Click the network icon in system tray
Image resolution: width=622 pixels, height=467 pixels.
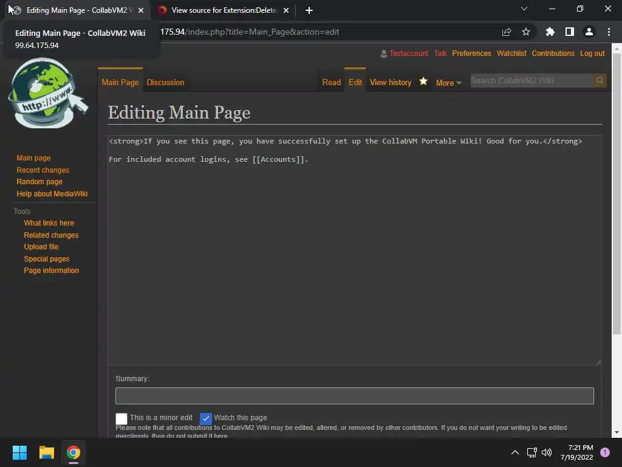point(531,452)
